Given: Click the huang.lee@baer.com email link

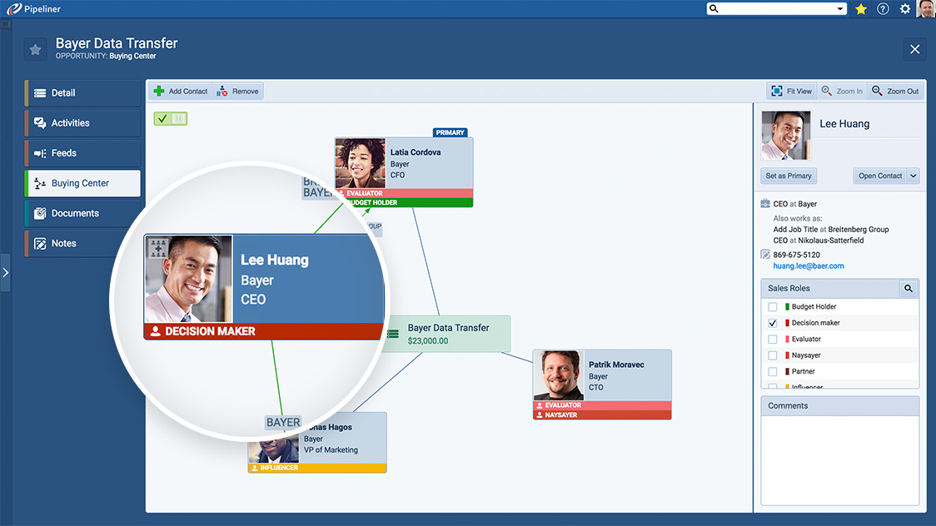Looking at the screenshot, I should point(808,266).
